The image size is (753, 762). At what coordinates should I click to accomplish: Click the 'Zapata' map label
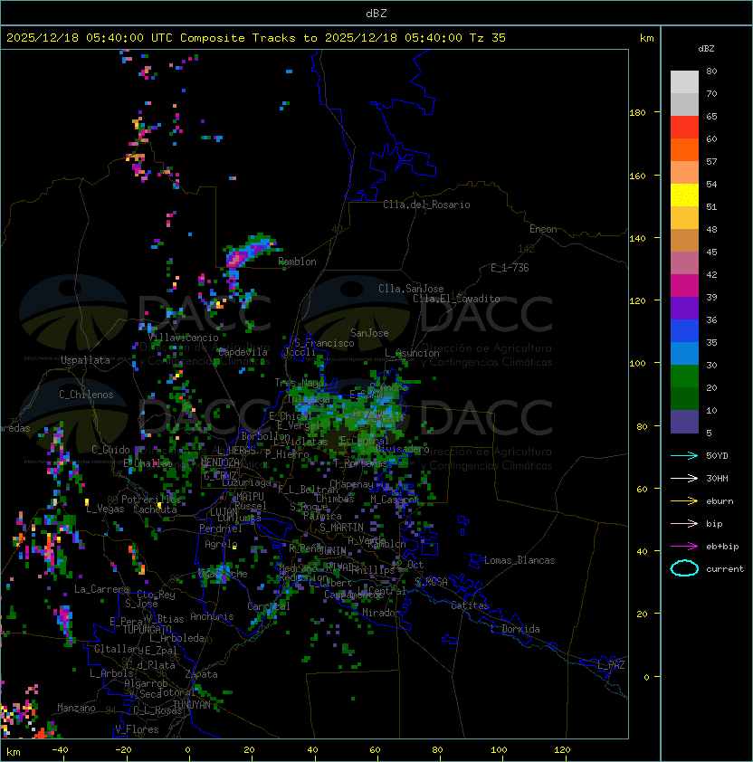click(x=201, y=674)
